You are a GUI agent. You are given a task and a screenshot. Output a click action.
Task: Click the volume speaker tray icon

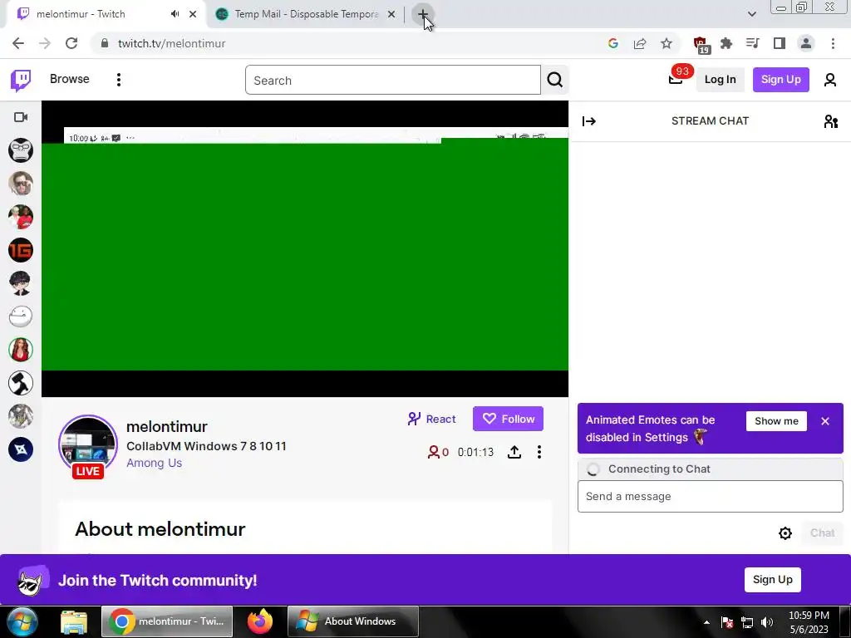coord(767,622)
